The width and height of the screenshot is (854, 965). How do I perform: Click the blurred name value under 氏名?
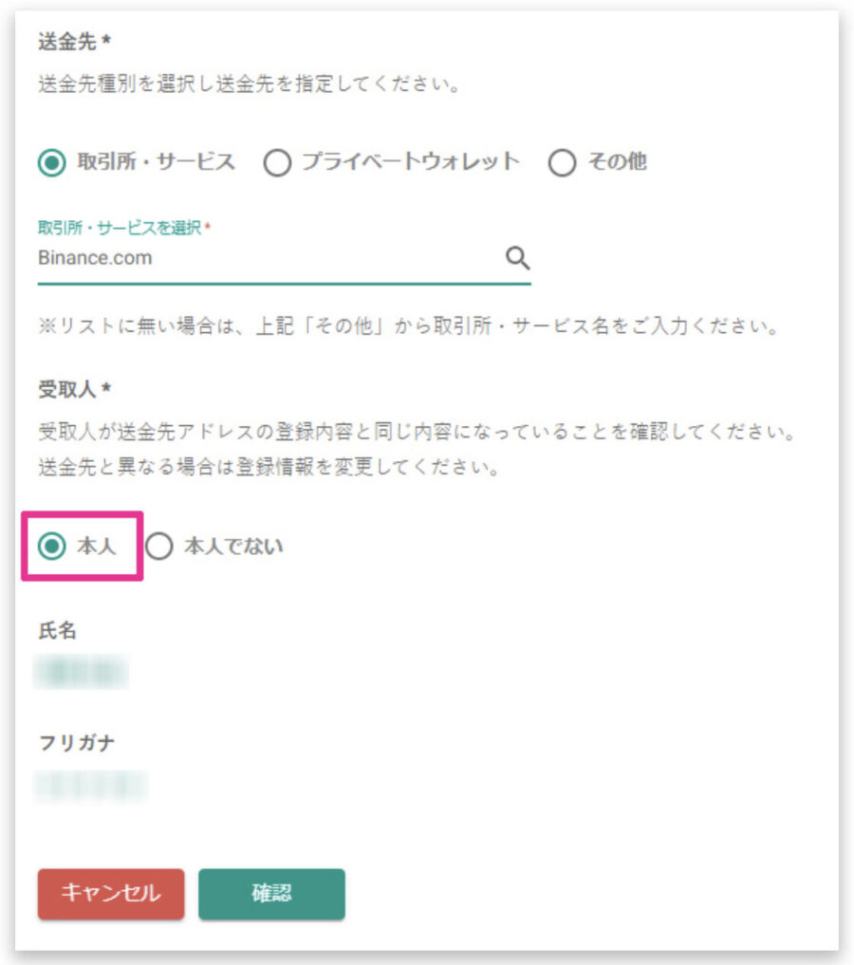[x=82, y=672]
